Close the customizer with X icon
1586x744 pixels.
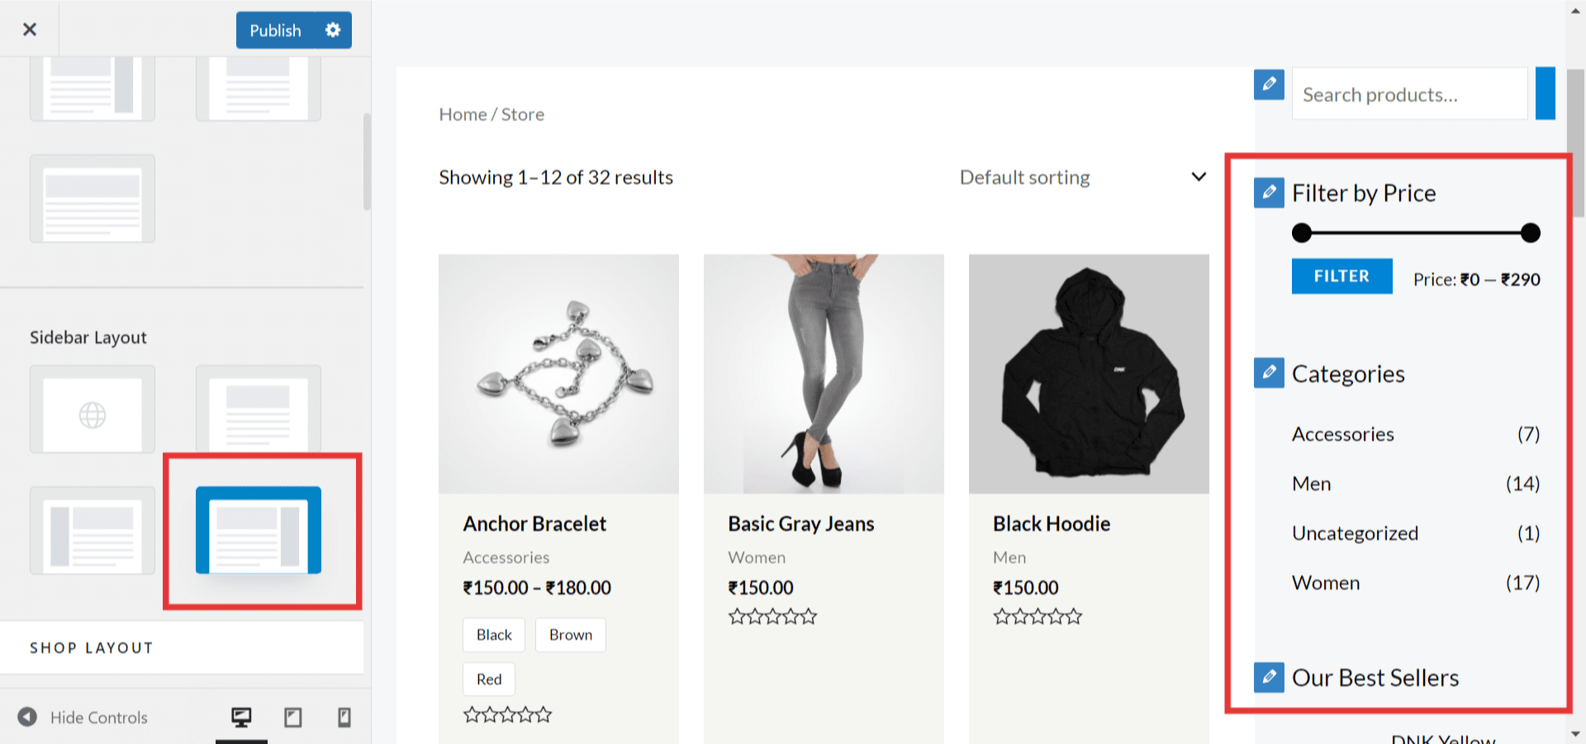30,30
